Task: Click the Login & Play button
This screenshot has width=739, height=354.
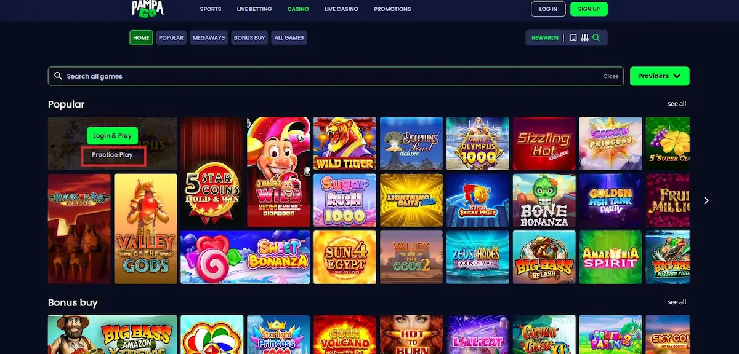Action: [x=113, y=136]
